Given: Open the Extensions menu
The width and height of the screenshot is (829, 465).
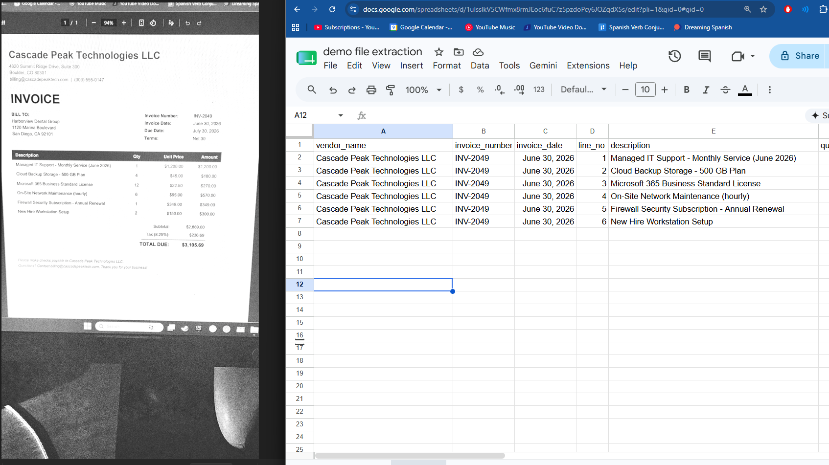Looking at the screenshot, I should click(588, 66).
